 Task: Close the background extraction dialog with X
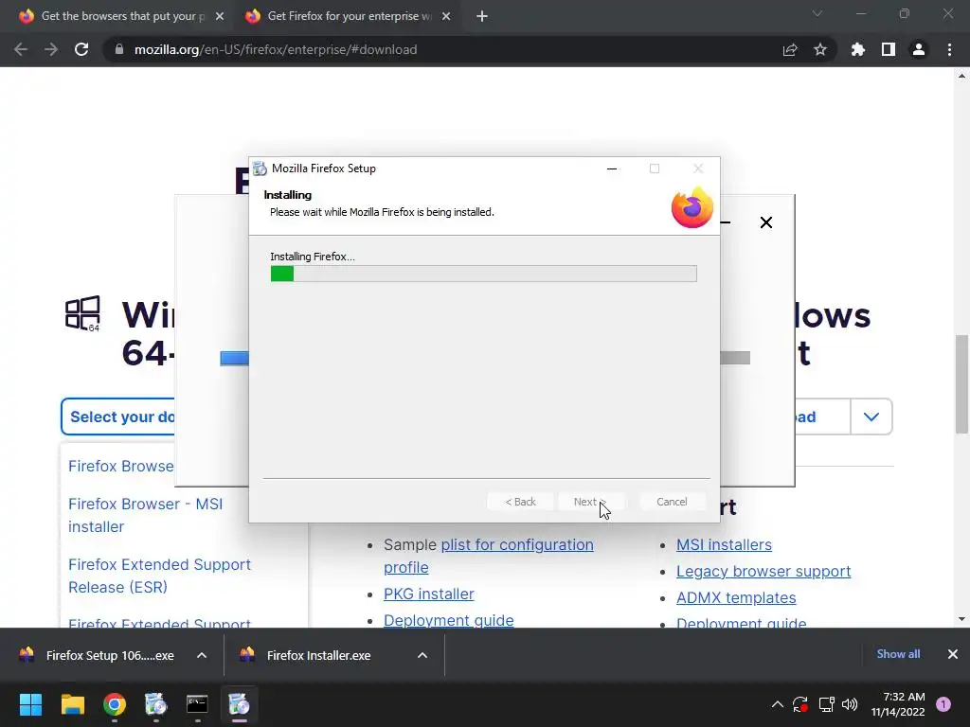tap(765, 222)
